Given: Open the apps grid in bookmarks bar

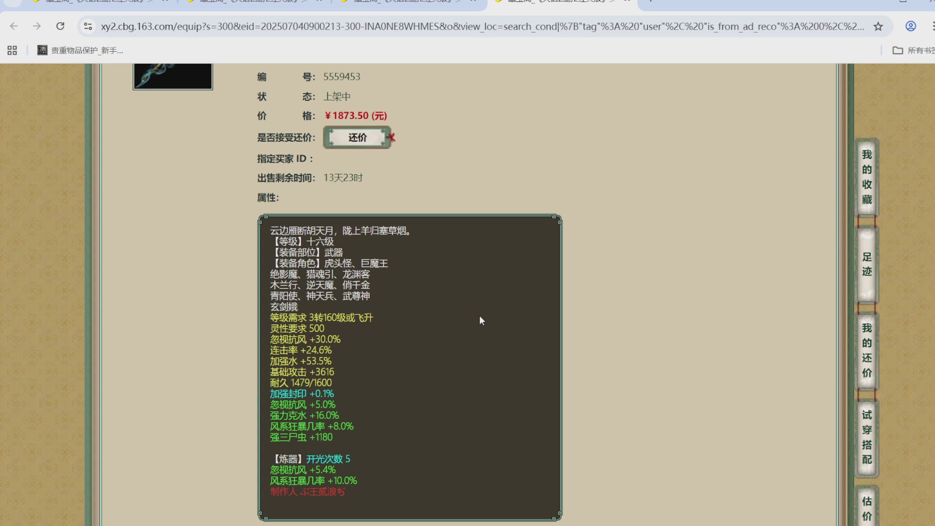Looking at the screenshot, I should click(12, 50).
